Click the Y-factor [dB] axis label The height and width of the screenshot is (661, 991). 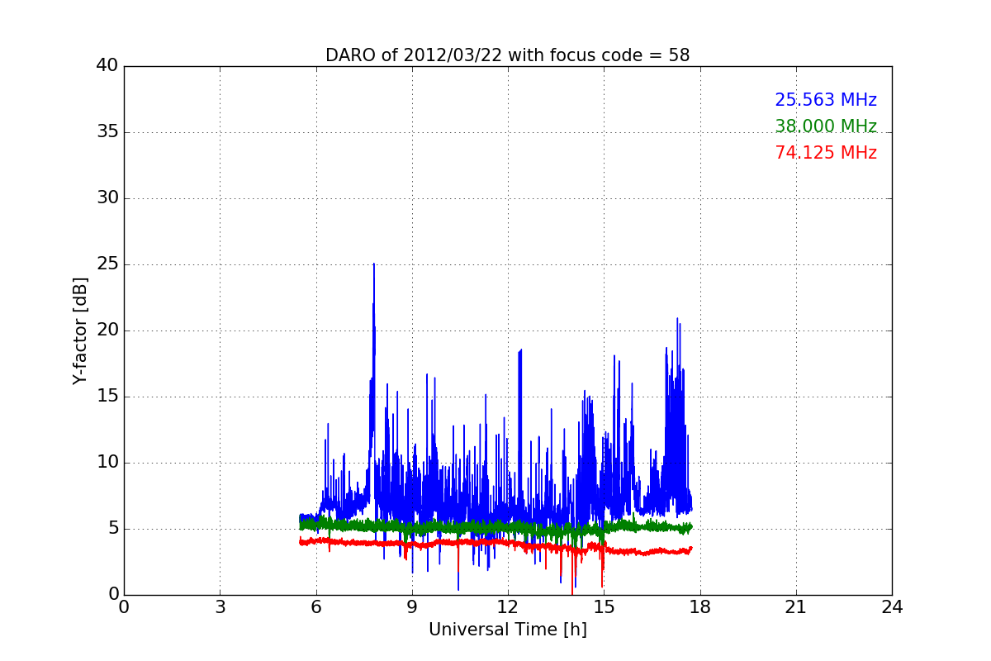click(x=80, y=330)
